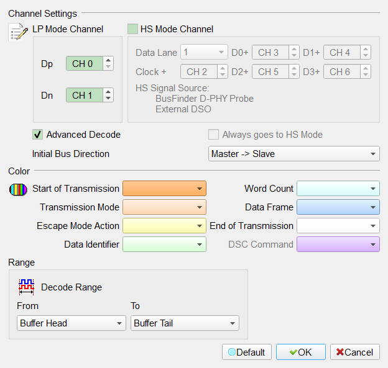Click the Decode Range waveform icon
Screen dimensions: 388x368
pos(26,287)
